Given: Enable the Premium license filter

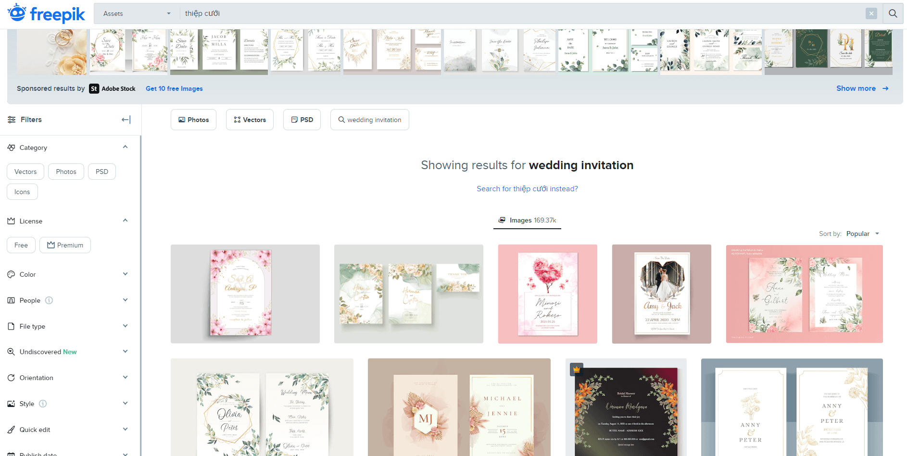Looking at the screenshot, I should (65, 245).
